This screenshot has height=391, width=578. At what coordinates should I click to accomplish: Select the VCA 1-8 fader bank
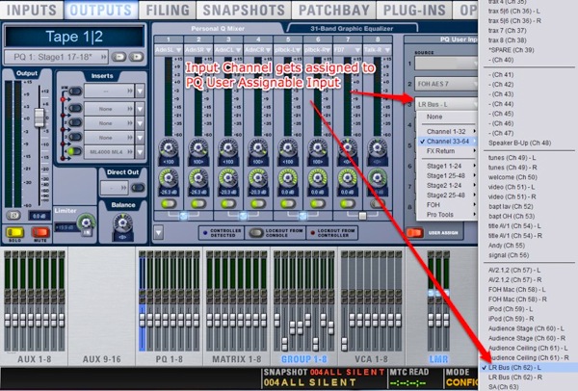tap(372, 358)
